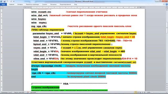Open the Ссылки ribbon tab
This screenshot has width=168, height=94.
pyautogui.click(x=45, y=4)
